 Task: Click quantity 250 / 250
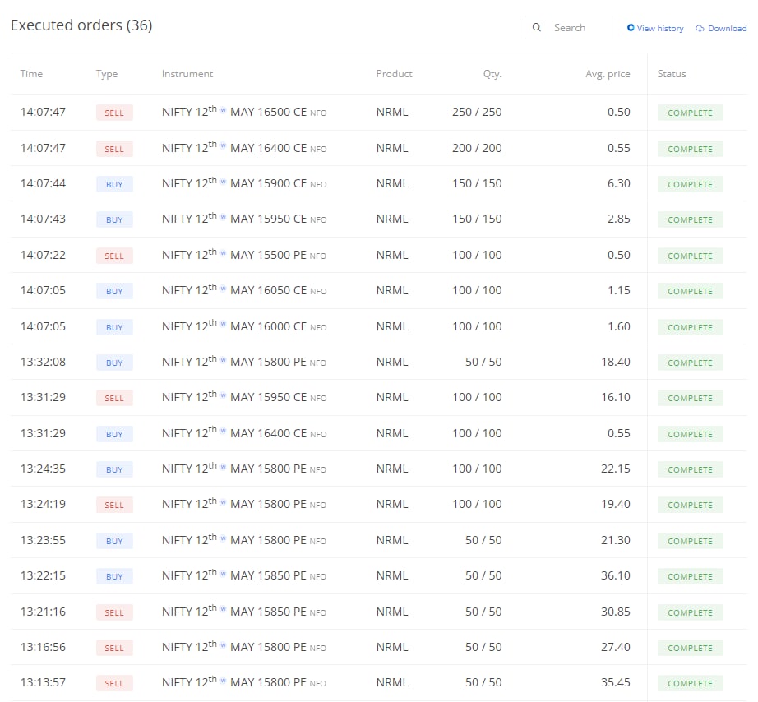(x=477, y=112)
